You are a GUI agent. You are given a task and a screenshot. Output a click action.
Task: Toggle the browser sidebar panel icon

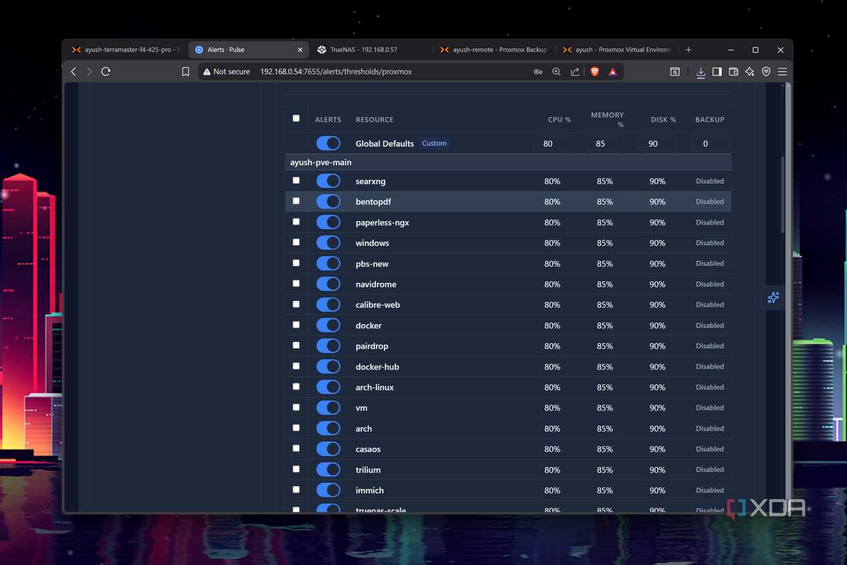click(717, 72)
